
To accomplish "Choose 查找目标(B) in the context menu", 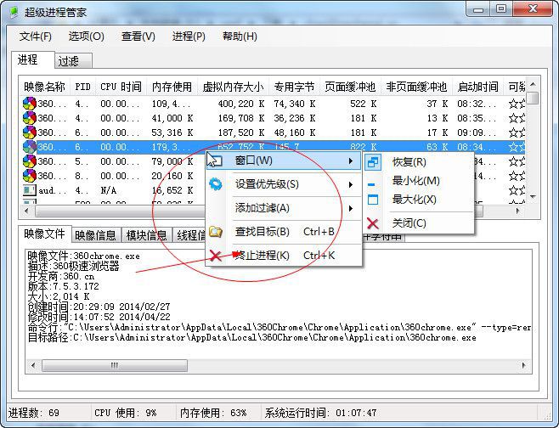I will coord(284,232).
